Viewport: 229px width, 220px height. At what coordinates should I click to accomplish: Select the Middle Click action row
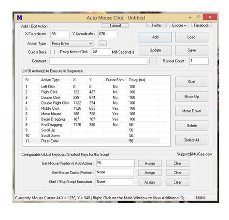[92, 108]
